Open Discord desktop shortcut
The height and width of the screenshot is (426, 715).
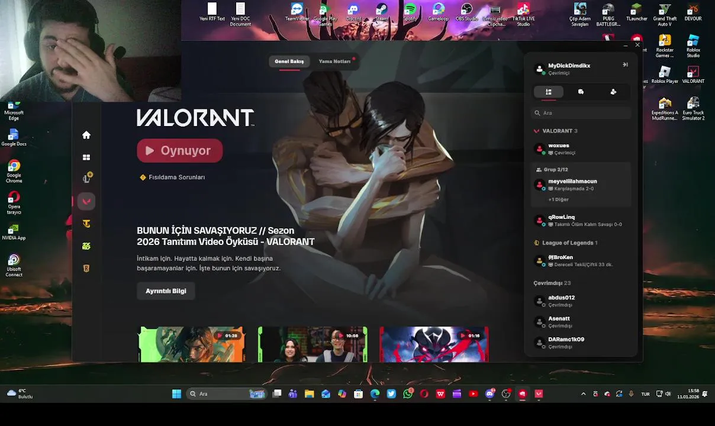(353, 12)
